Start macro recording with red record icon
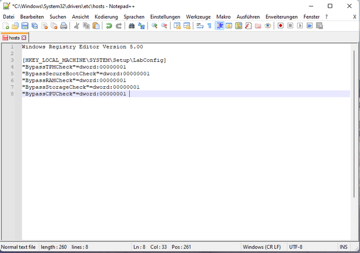 (x=280, y=26)
